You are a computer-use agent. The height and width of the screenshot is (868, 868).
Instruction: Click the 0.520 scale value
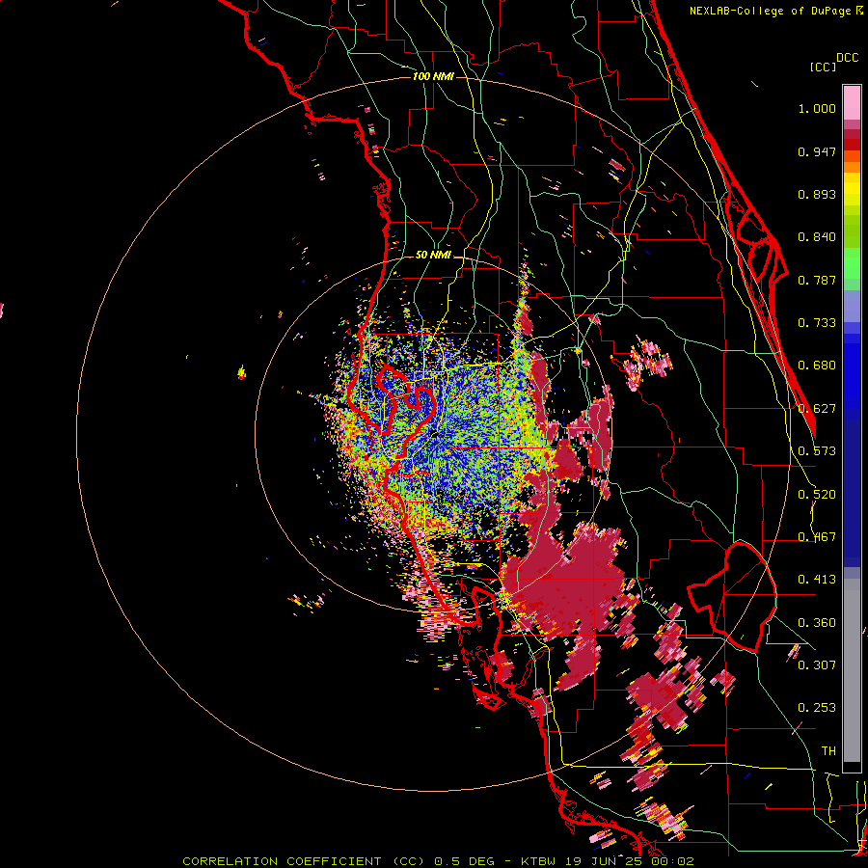[817, 495]
